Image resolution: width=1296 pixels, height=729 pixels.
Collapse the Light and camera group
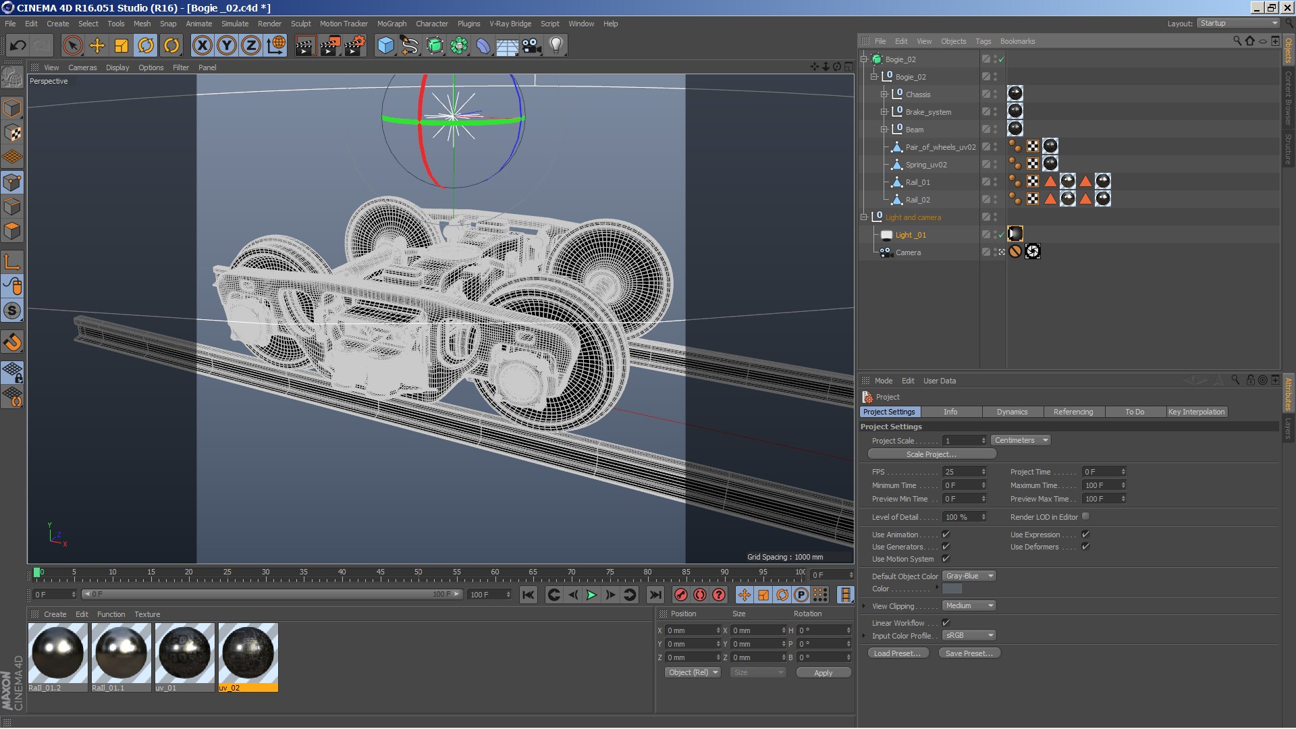pyautogui.click(x=864, y=217)
